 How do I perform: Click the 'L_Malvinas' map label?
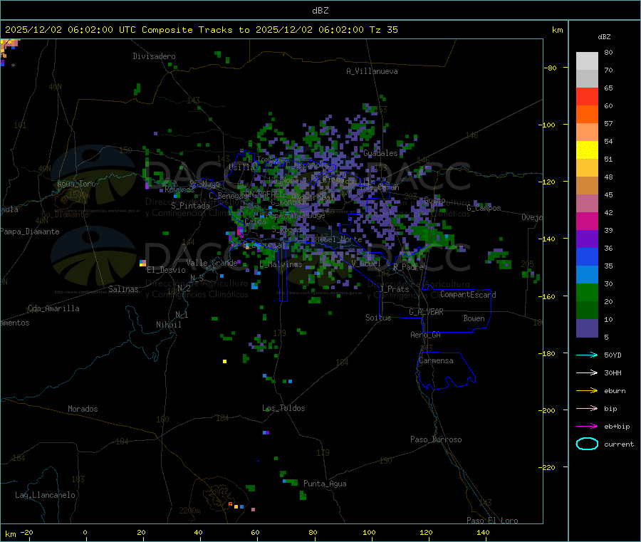pos(281,264)
